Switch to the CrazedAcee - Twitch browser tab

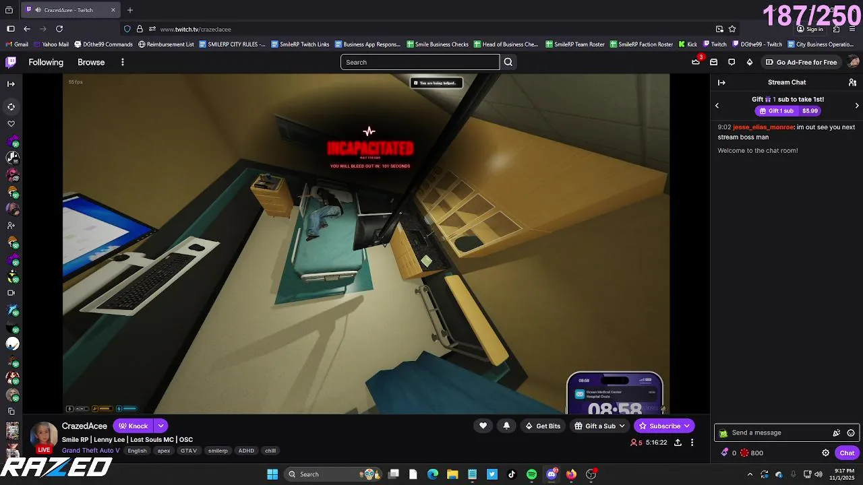click(70, 10)
